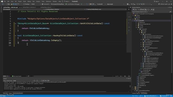Viewport: 173px width, 97px height.
Task: Close the Output panel
Action: tap(130, 78)
